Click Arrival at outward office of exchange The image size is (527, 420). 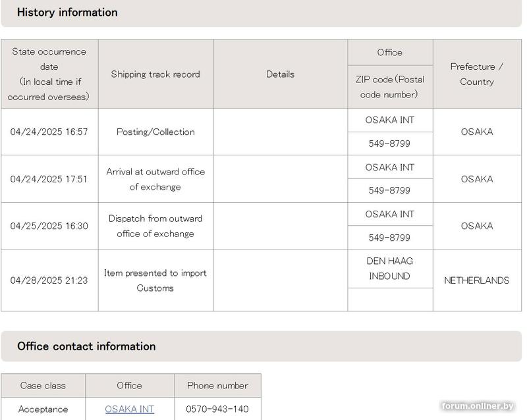click(155, 179)
